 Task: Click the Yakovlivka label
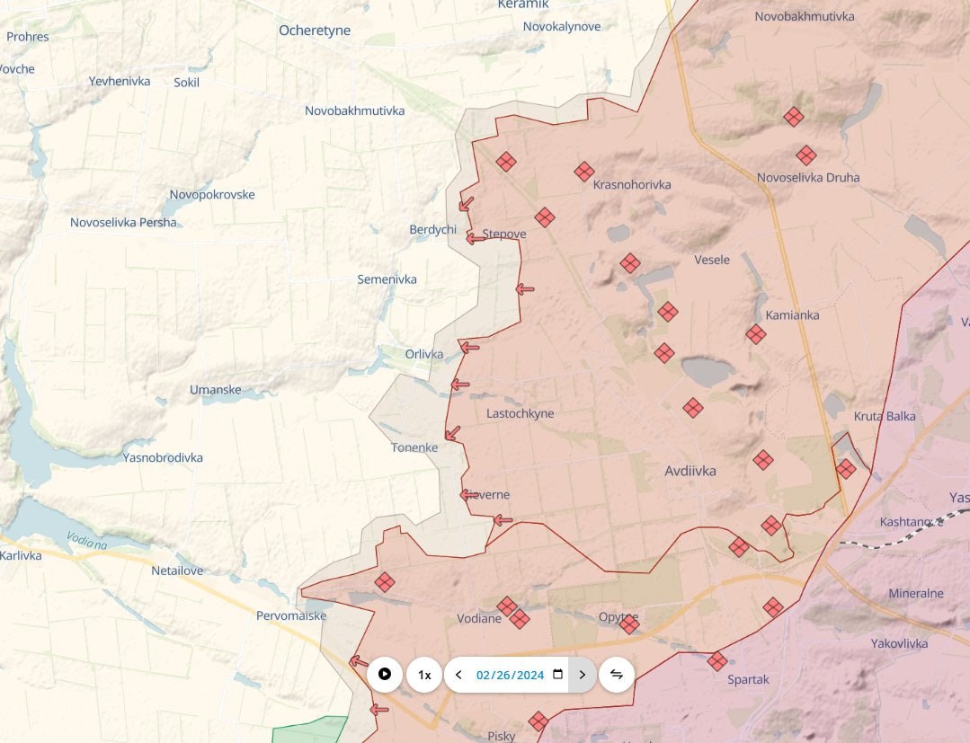pos(900,643)
